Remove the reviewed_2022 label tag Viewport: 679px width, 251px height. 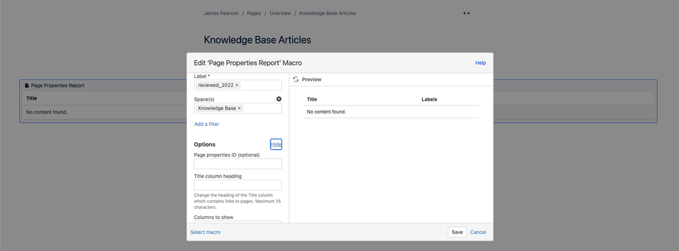(x=237, y=86)
